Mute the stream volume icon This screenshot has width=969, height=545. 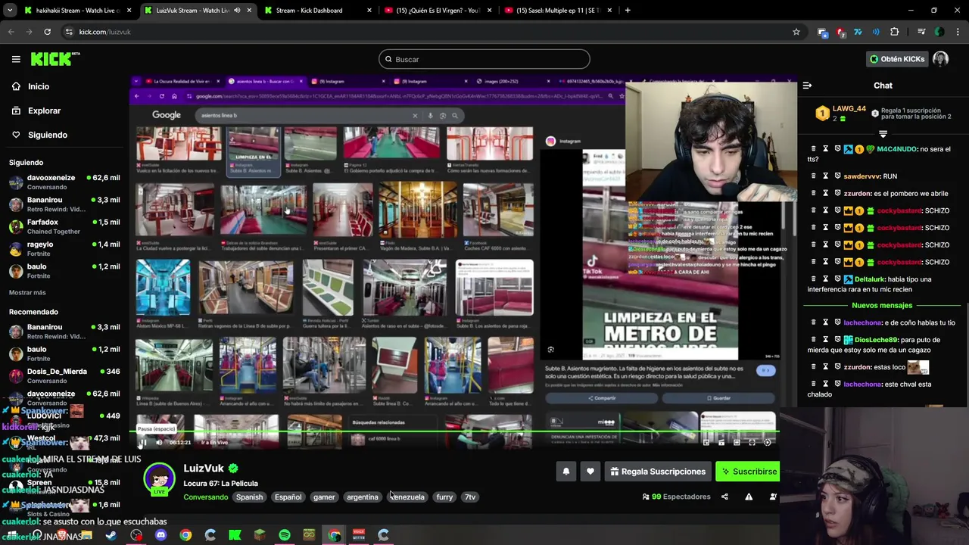(x=158, y=442)
